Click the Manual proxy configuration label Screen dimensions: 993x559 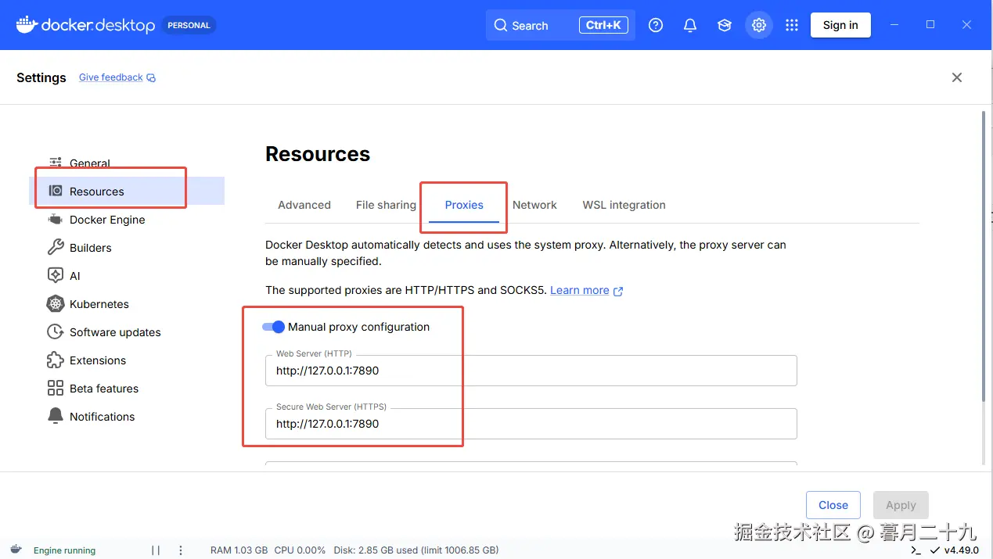click(x=358, y=327)
